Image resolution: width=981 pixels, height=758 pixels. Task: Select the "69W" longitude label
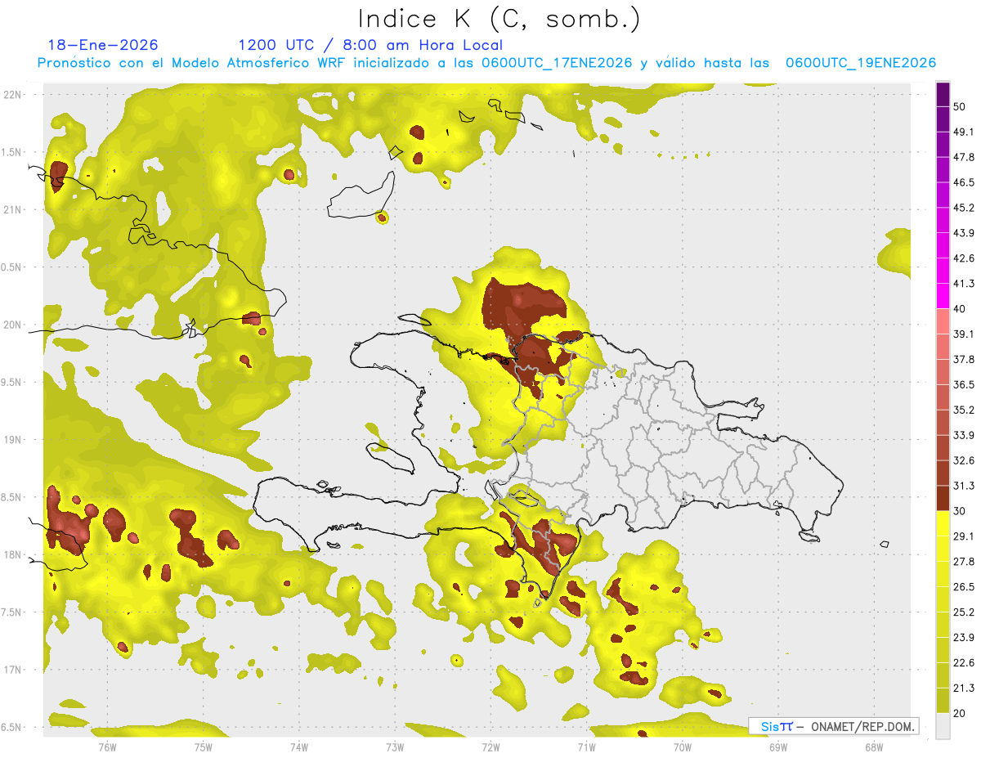[x=778, y=747]
